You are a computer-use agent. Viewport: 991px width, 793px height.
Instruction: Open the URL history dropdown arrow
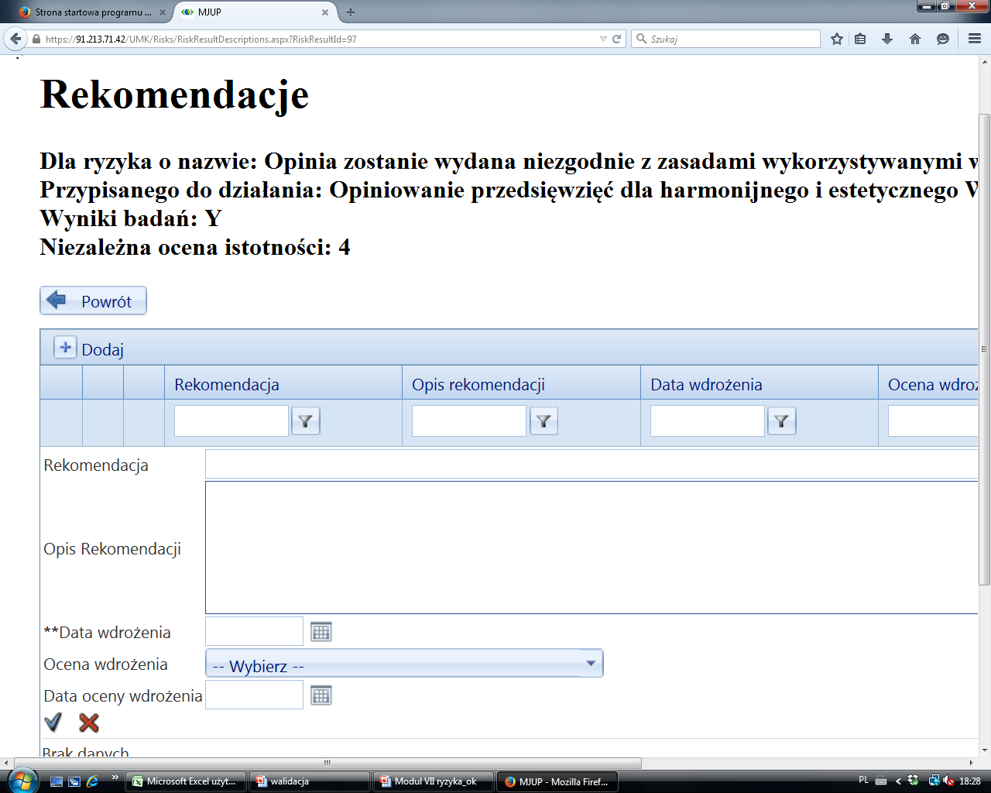(603, 39)
